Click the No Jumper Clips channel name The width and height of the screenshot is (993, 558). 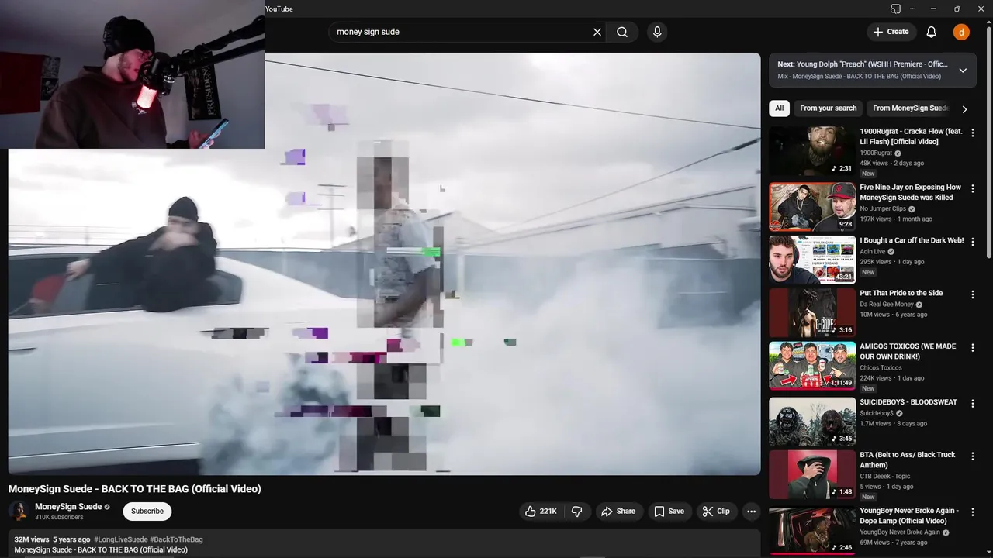tap(883, 209)
